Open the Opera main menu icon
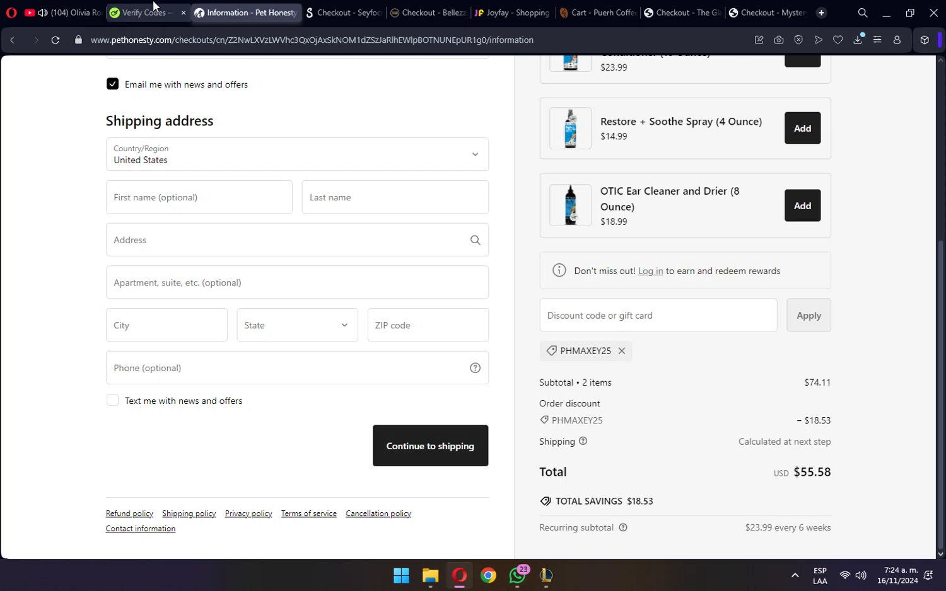The height and width of the screenshot is (591, 946). [11, 13]
